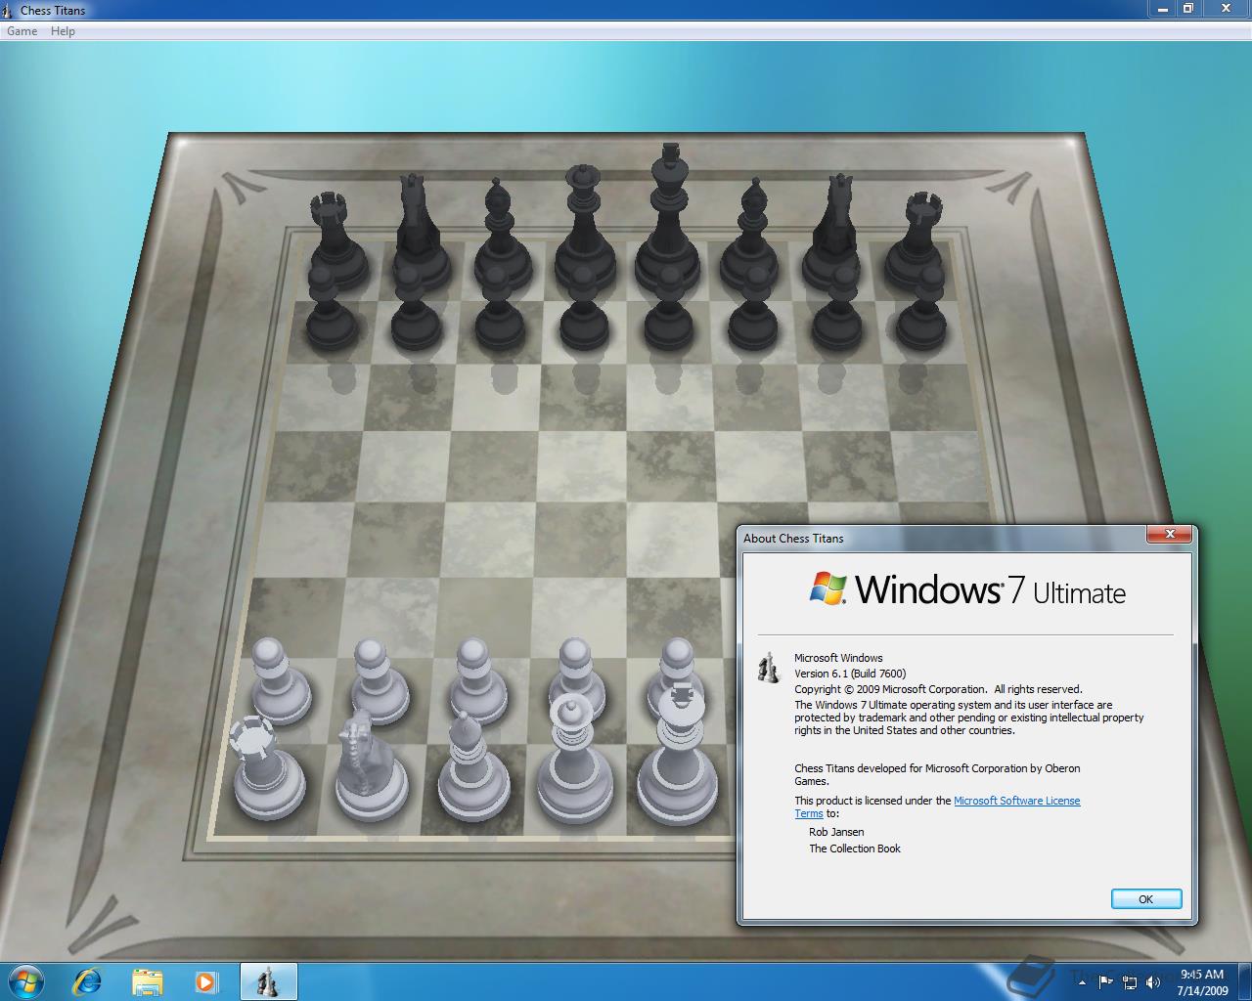Minimize the Chess Titans window
This screenshot has height=1001, width=1252.
coord(1163,8)
